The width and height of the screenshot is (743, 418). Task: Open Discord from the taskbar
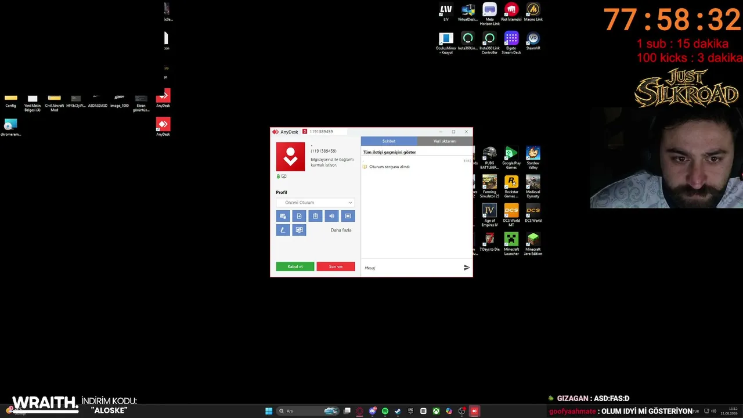[373, 411]
